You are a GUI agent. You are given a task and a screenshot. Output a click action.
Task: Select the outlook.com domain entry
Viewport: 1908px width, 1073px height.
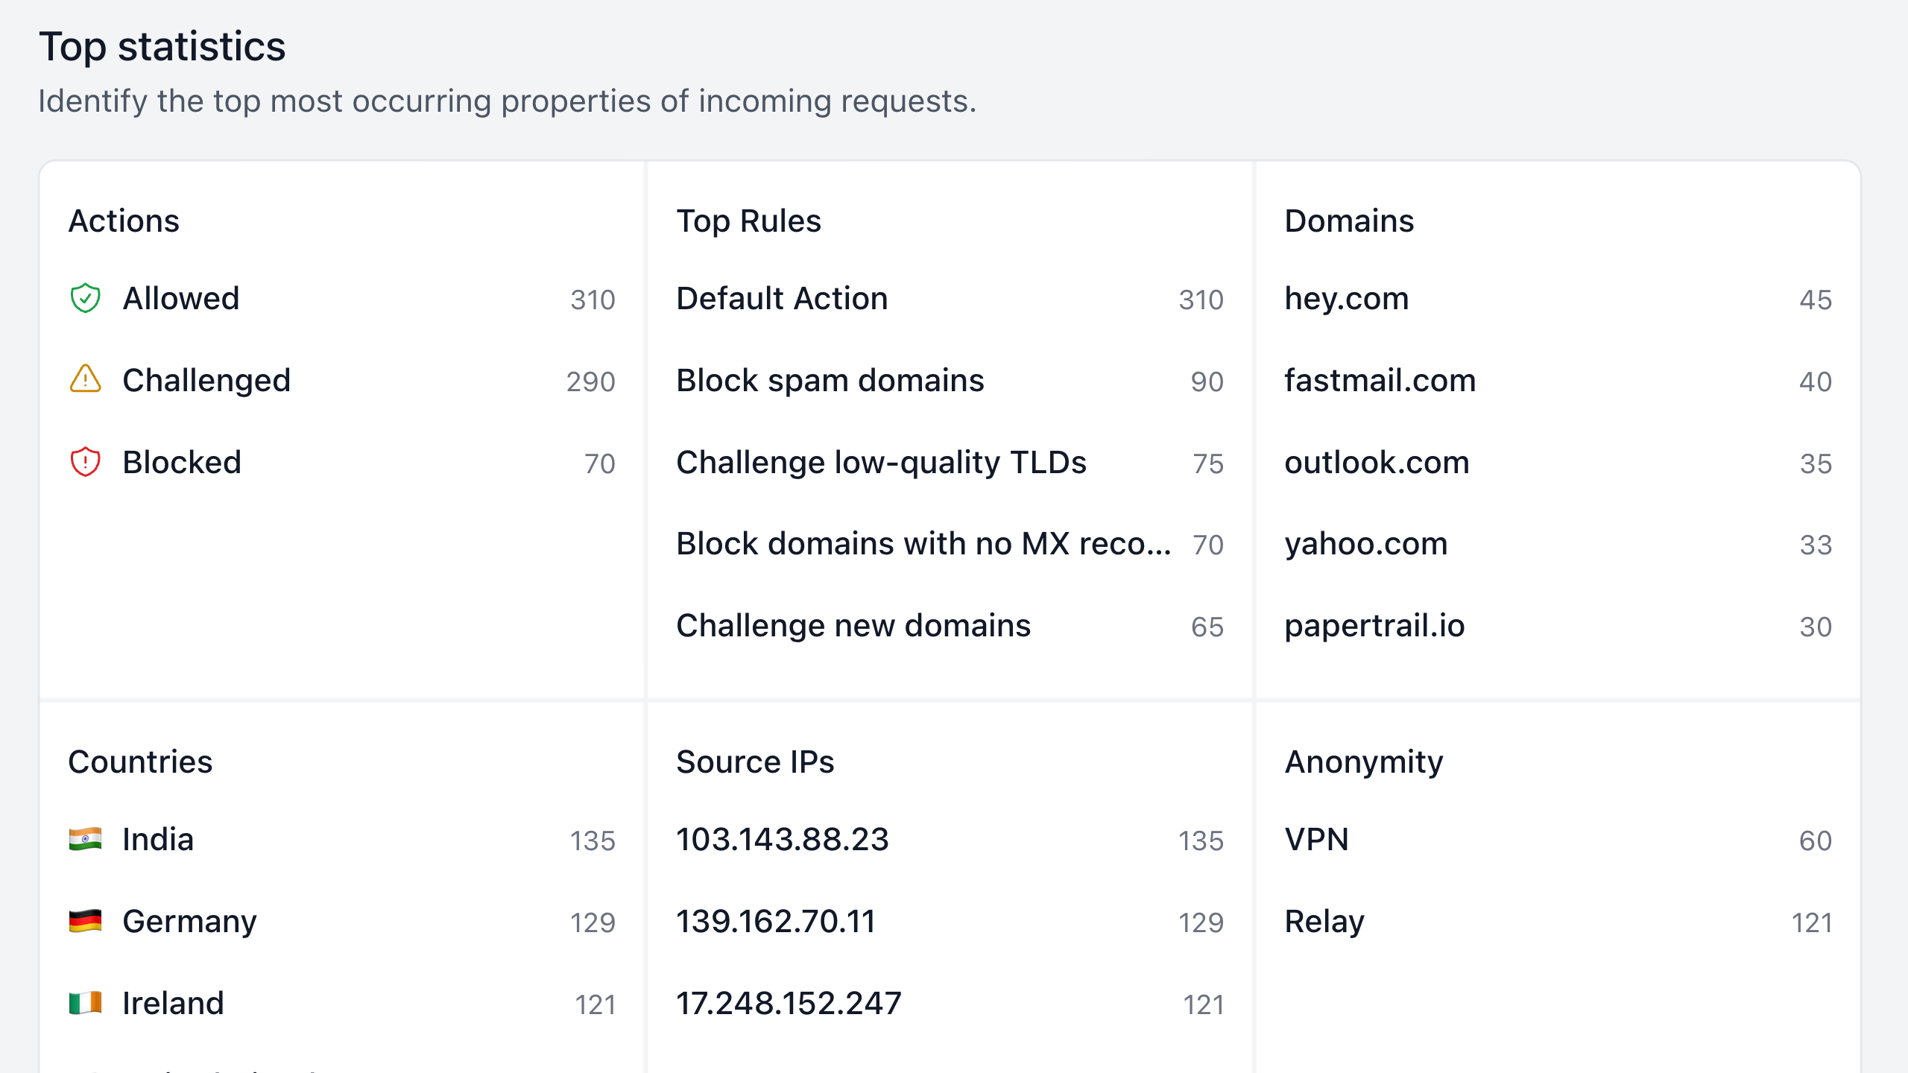click(x=1377, y=463)
